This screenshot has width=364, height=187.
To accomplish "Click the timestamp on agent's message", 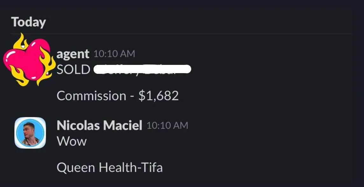I will [x=114, y=54].
